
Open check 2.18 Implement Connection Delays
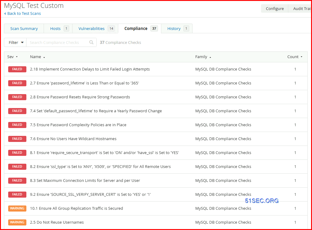pos(156,69)
